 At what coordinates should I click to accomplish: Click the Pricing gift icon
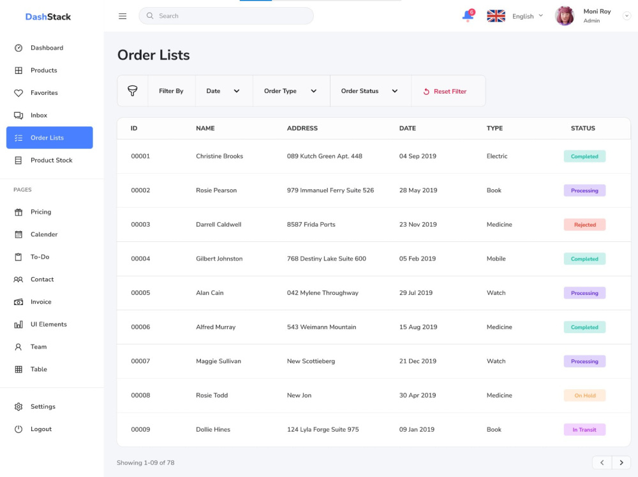[19, 212]
